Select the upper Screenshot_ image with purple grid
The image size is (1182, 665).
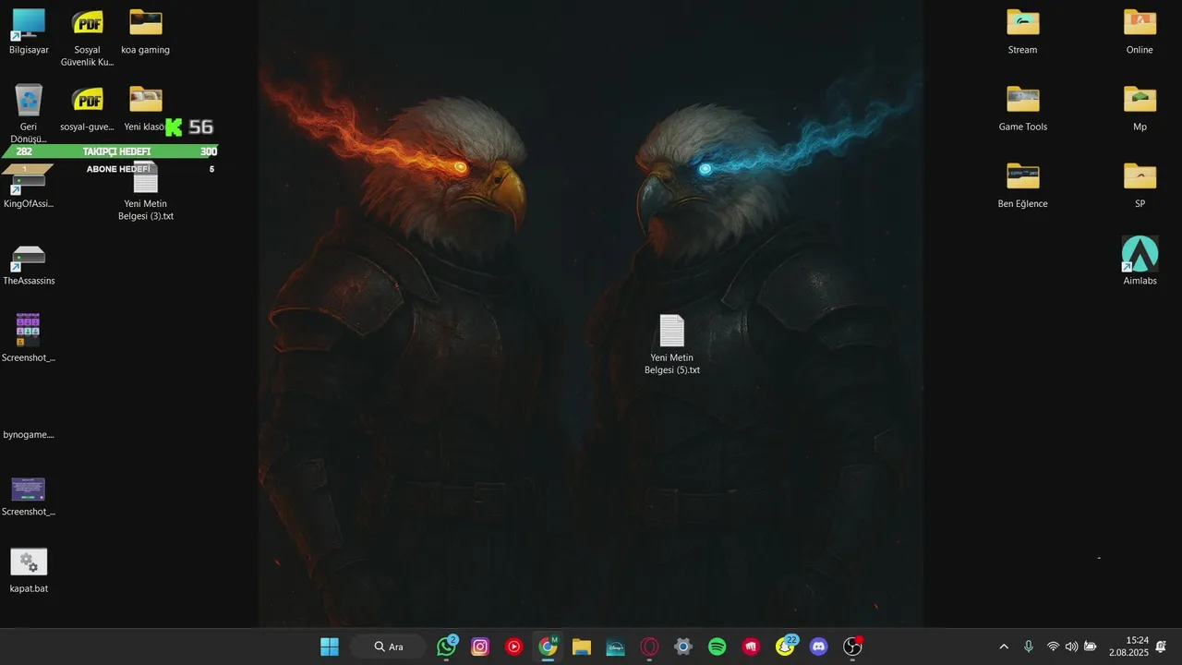pos(29,338)
